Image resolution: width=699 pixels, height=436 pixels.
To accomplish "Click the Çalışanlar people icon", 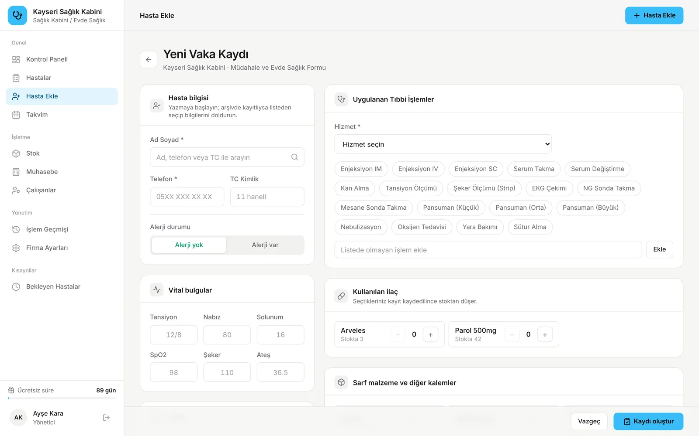I will pos(16,190).
